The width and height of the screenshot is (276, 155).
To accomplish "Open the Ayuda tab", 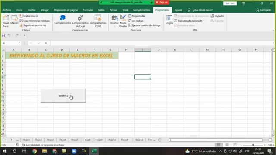I will click(x=178, y=10).
